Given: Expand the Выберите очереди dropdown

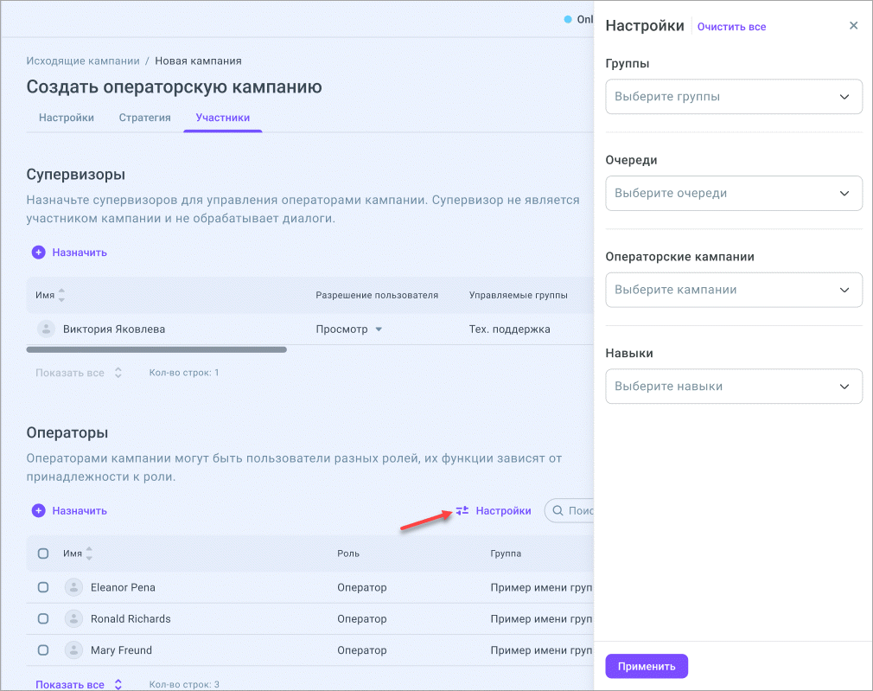Looking at the screenshot, I should (733, 193).
